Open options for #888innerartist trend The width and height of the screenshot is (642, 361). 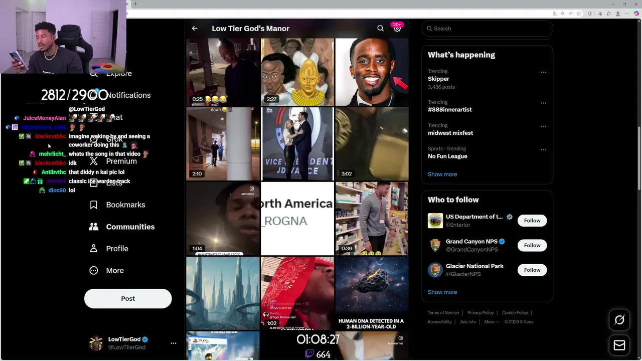543,103
